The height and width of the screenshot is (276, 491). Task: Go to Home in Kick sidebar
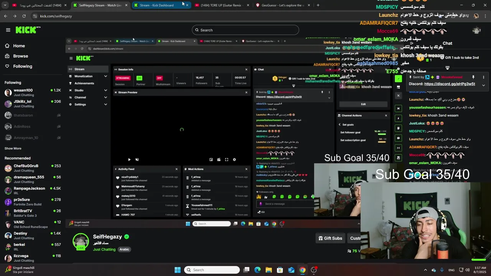15,46
